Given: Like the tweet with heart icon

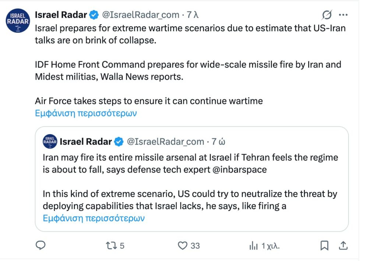Looking at the screenshot, I should (x=183, y=246).
